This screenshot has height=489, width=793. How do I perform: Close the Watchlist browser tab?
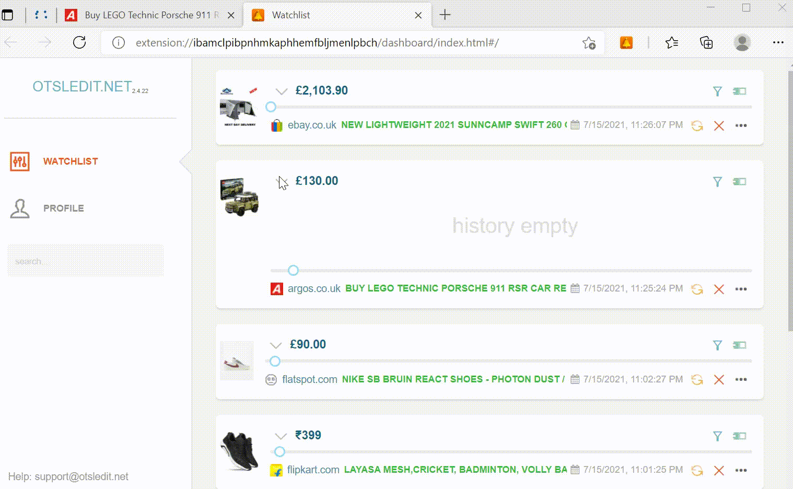coord(418,16)
